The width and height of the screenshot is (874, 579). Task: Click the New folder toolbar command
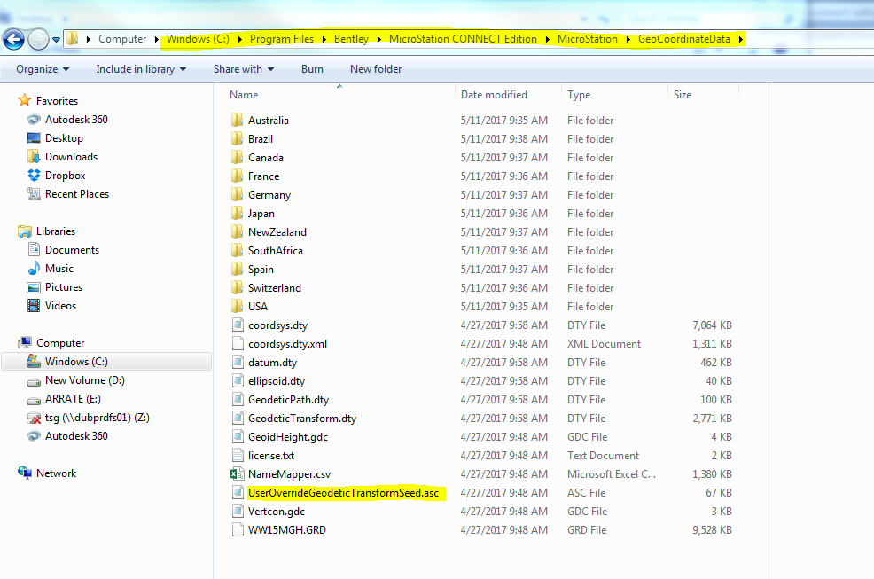coord(376,69)
